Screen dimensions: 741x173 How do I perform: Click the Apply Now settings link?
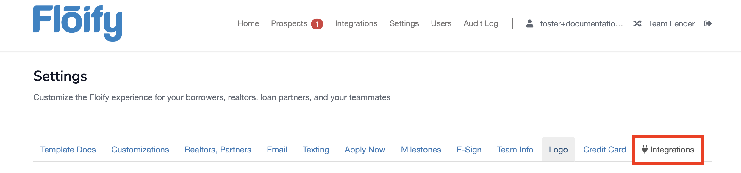click(365, 150)
